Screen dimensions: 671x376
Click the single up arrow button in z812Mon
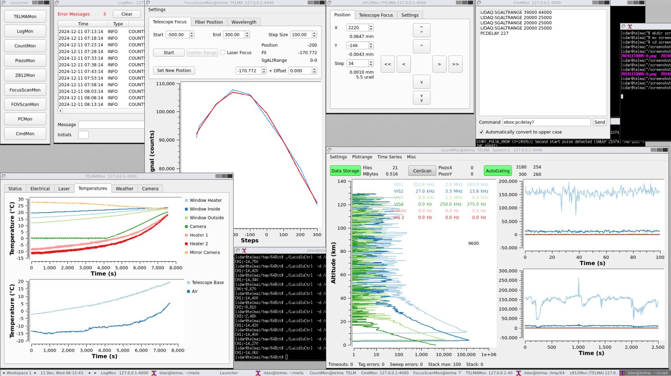(x=421, y=46)
